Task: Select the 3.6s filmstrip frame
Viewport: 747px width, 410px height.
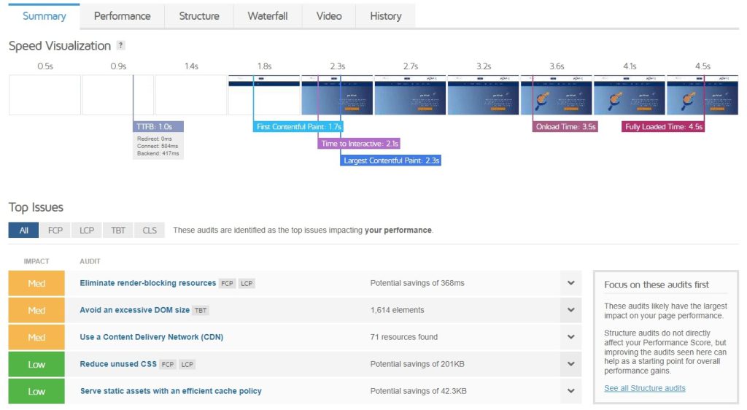Action: click(557, 95)
